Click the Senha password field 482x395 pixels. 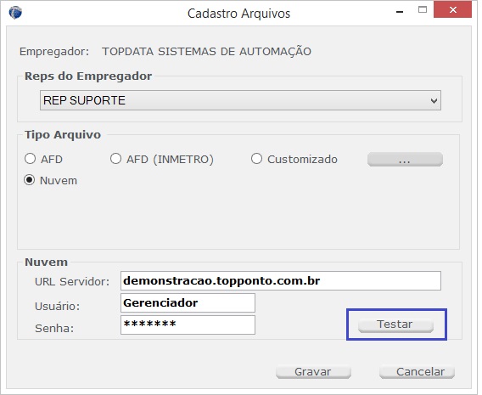188,324
